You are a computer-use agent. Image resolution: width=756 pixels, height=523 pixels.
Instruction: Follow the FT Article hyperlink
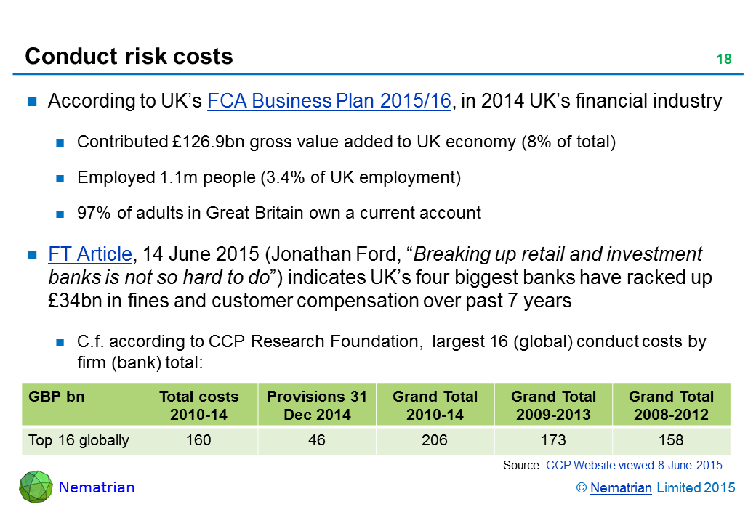(x=89, y=254)
